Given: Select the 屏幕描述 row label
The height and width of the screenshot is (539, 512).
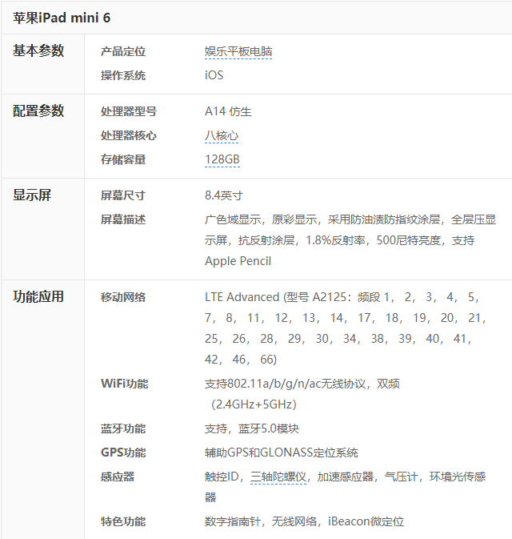Looking at the screenshot, I should coord(123,219).
